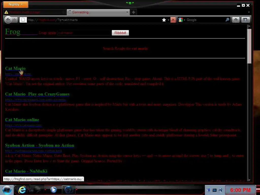Minimize the Nightly window
Viewport: 260px width, 195px height.
[239, 6]
